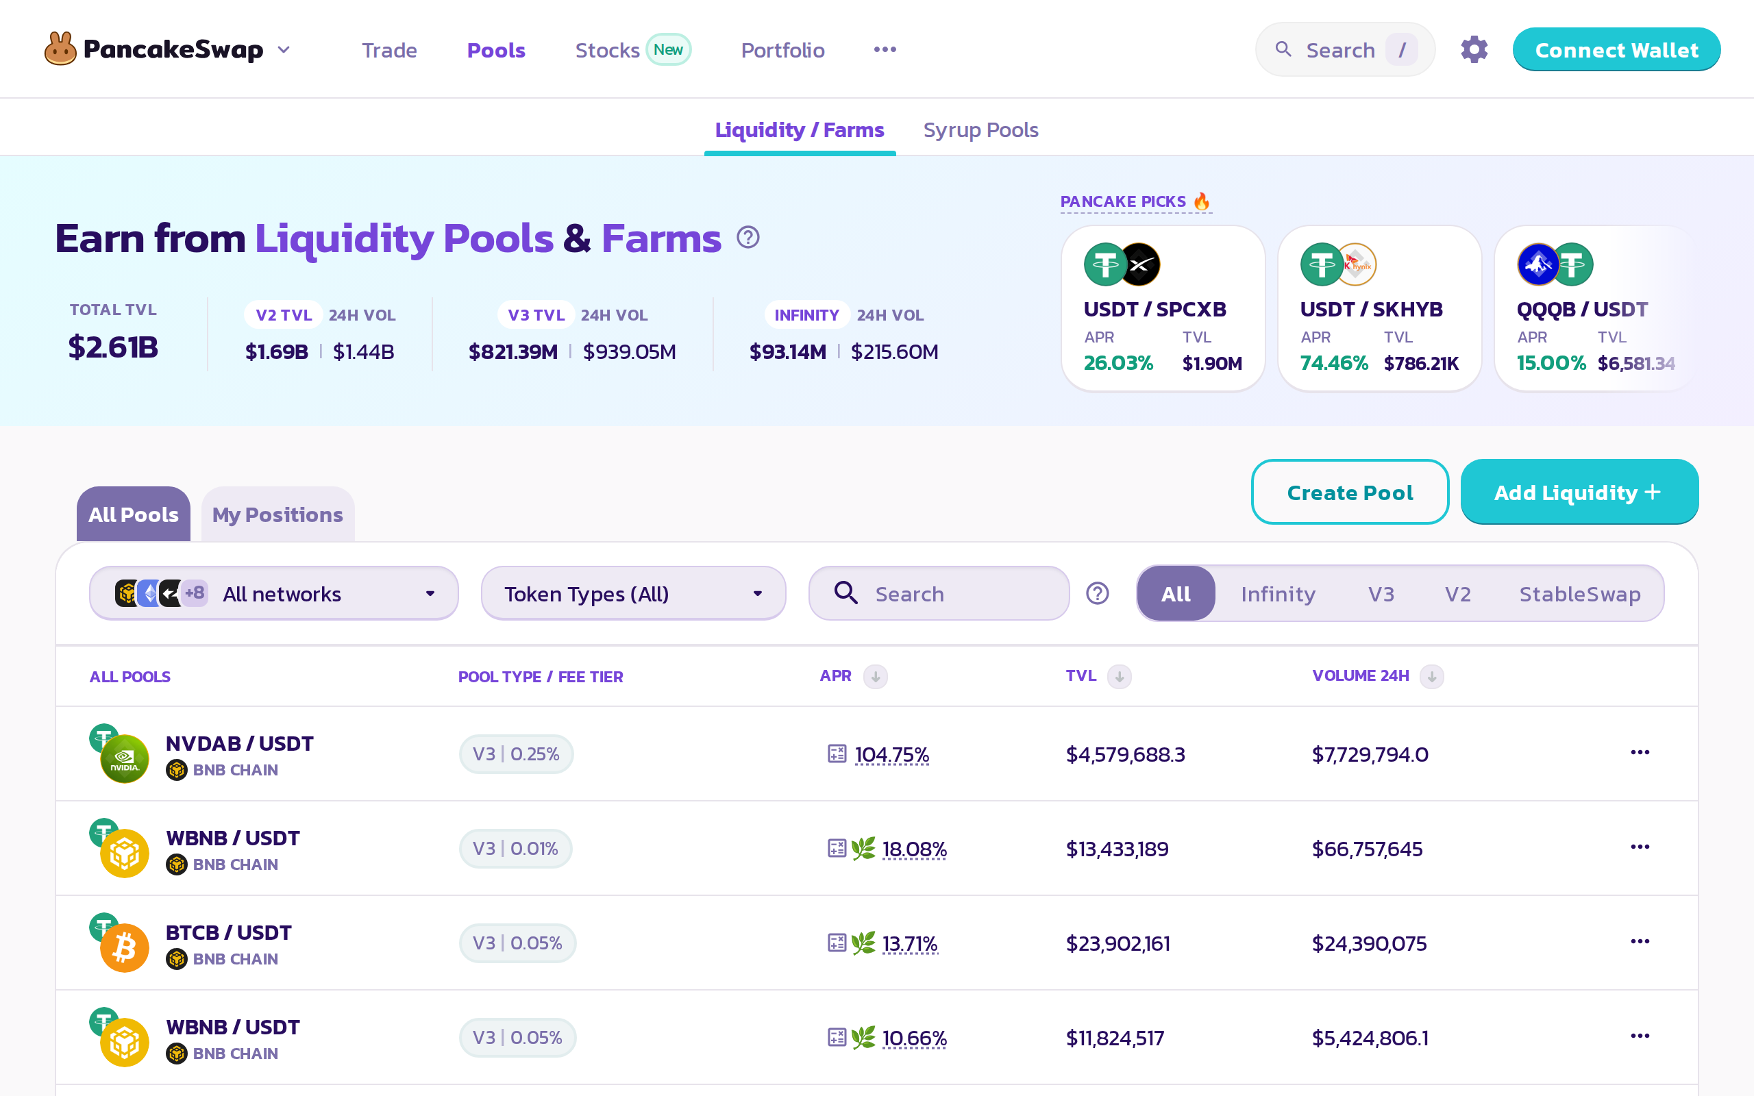Filter pools by V3 type
Viewport: 1754px width, 1096px height.
[x=1381, y=594]
